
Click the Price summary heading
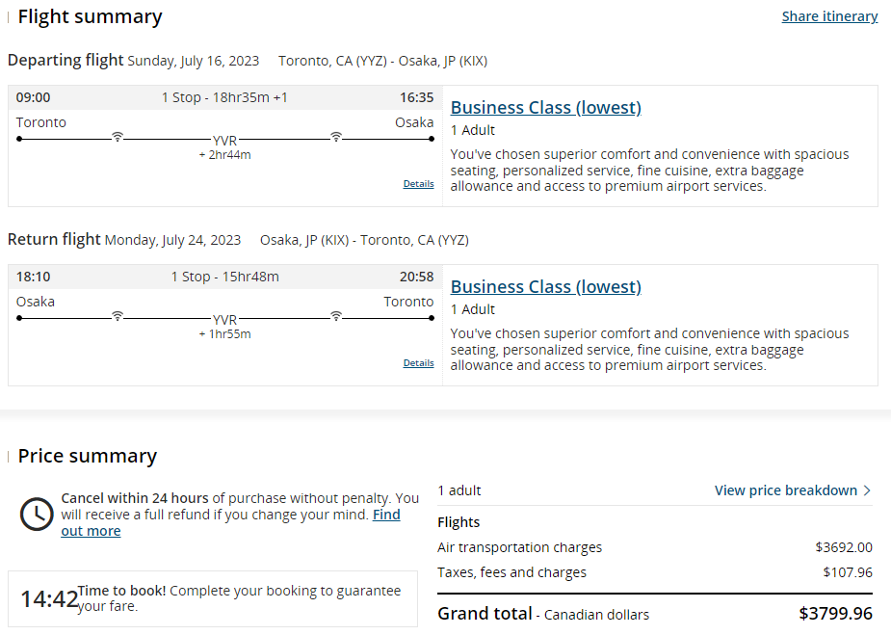[x=88, y=456]
